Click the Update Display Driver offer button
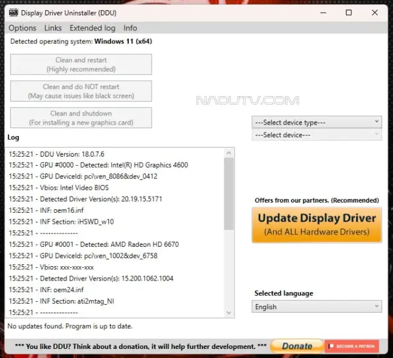Image resolution: width=393 pixels, height=358 pixels. 317,225
